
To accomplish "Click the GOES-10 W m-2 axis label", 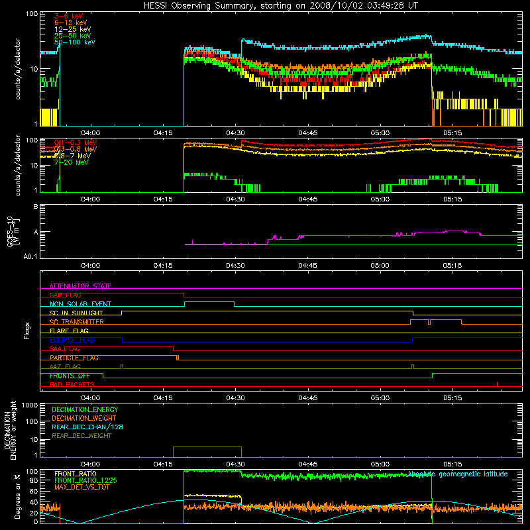I will pyautogui.click(x=13, y=231).
